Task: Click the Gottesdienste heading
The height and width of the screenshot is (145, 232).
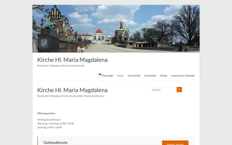Action: 55,142
